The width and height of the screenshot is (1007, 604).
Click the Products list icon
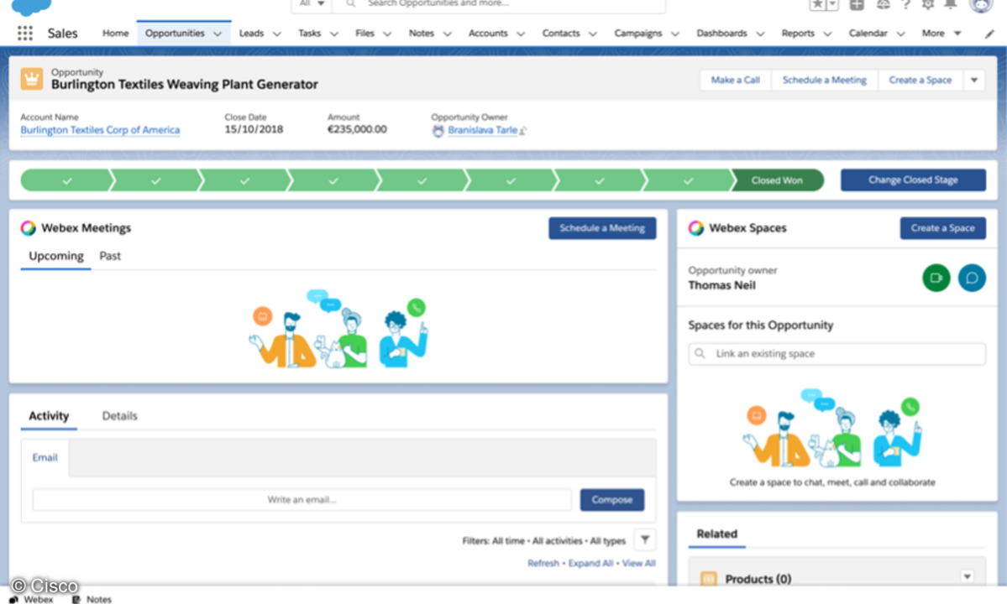coord(708,578)
